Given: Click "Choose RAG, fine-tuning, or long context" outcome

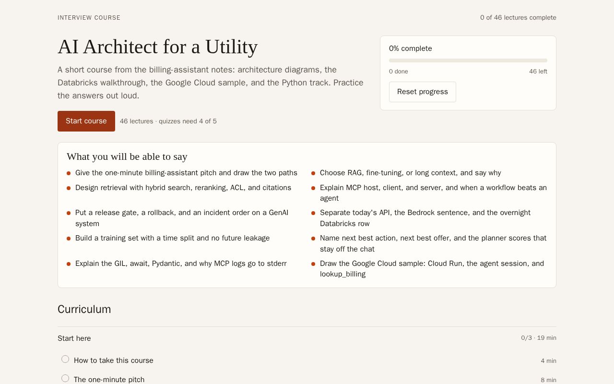Looking at the screenshot, I should [411, 173].
